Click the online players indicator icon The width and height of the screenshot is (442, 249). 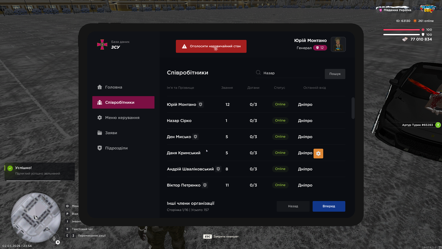point(415,21)
